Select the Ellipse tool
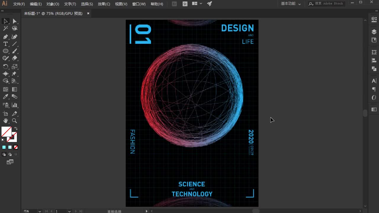Image resolution: width=379 pixels, height=213 pixels. [6, 51]
